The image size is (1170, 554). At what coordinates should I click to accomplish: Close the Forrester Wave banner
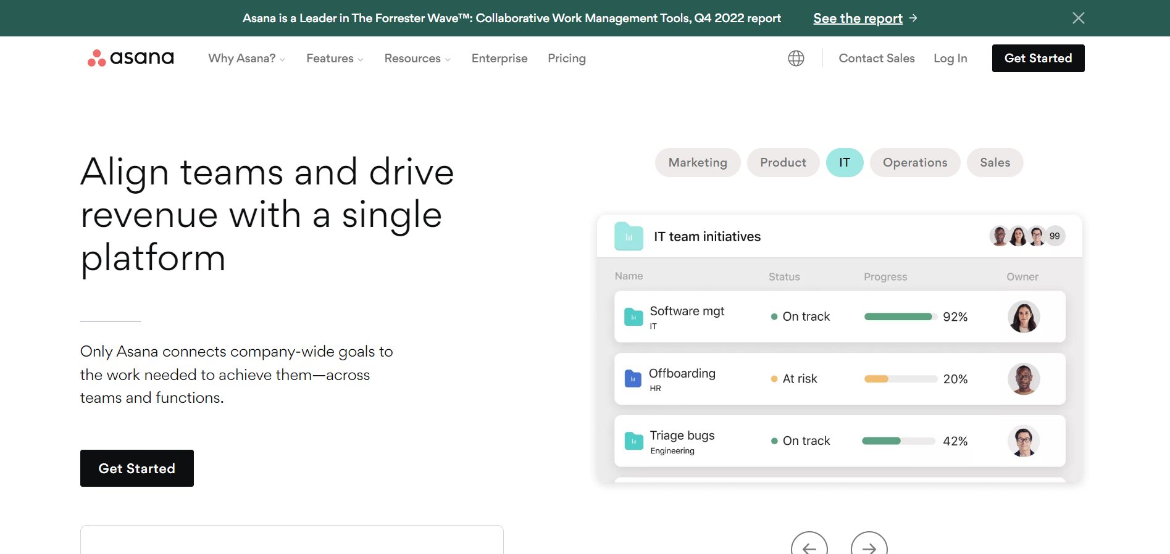coord(1078,18)
